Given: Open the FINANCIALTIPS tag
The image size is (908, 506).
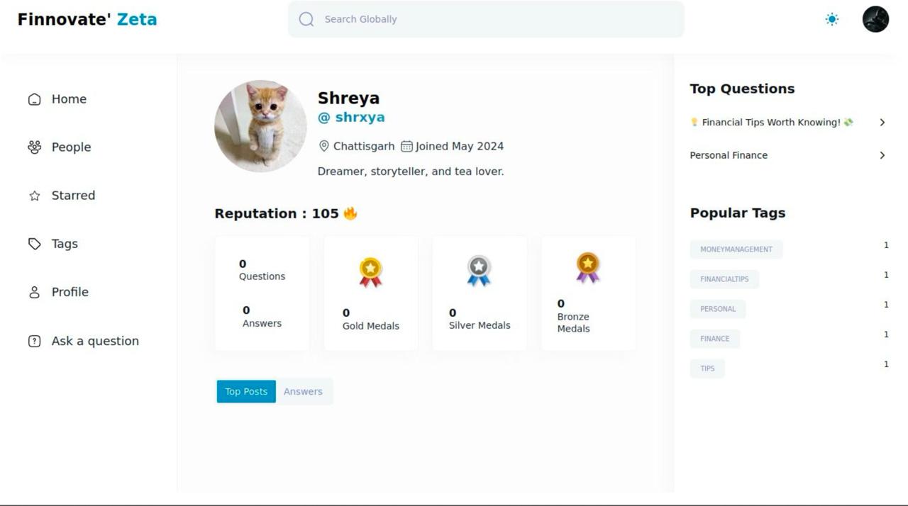Looking at the screenshot, I should [724, 279].
